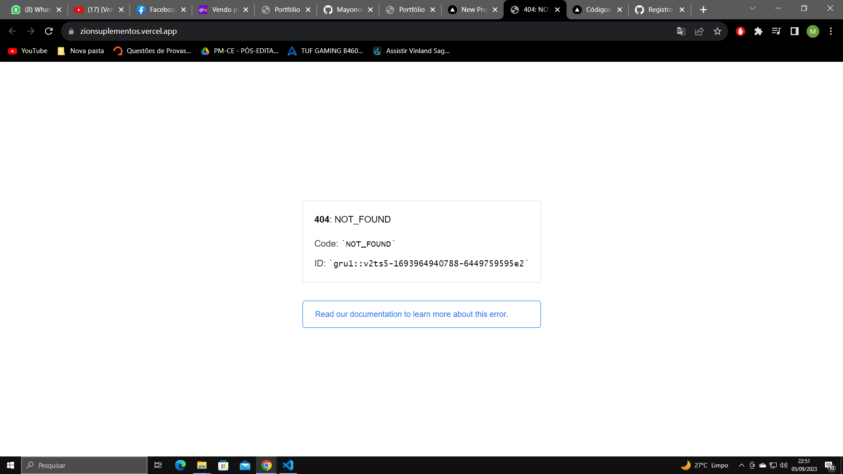Open Microsoft Store from the taskbar
This screenshot has height=474, width=843.
point(223,465)
